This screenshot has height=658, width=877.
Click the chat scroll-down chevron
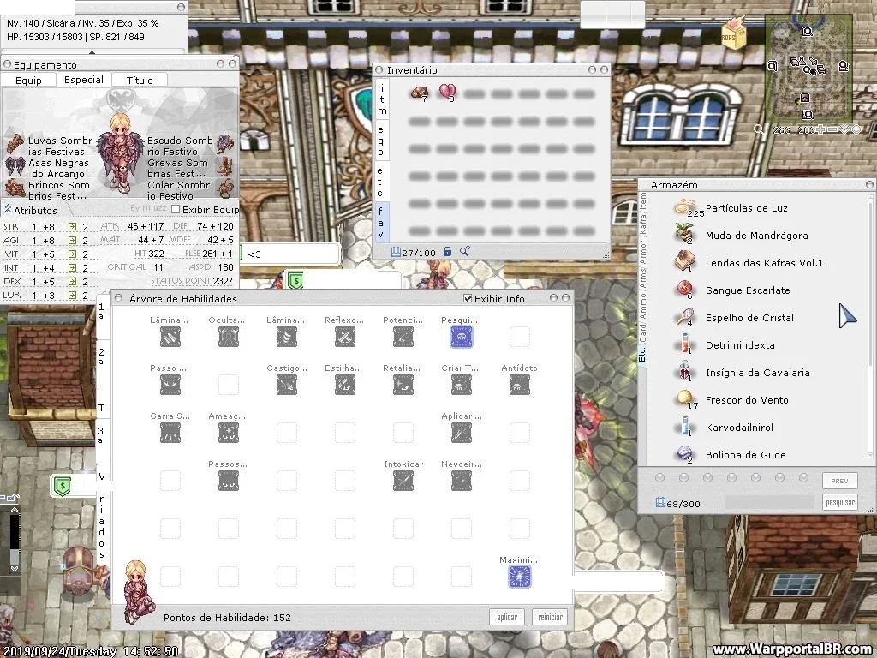(x=14, y=569)
